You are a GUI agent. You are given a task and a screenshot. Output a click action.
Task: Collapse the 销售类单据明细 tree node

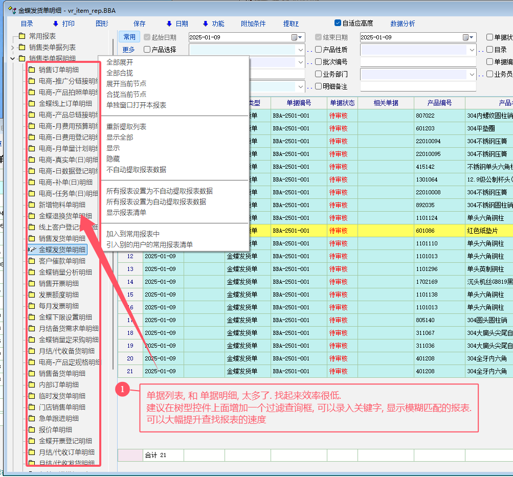coord(13,59)
